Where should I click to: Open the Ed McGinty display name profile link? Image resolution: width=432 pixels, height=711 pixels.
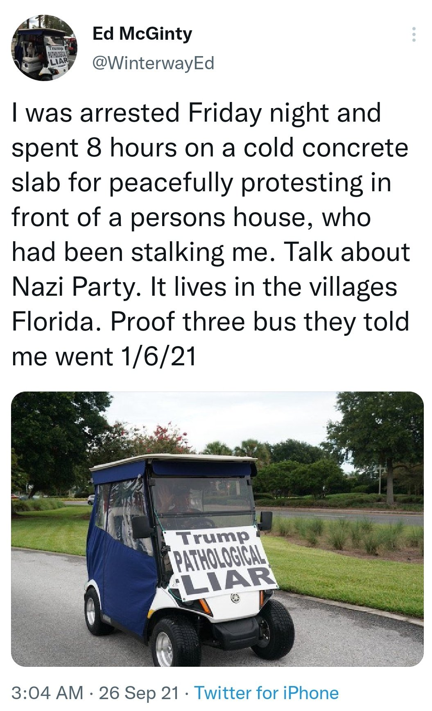pyautogui.click(x=142, y=33)
